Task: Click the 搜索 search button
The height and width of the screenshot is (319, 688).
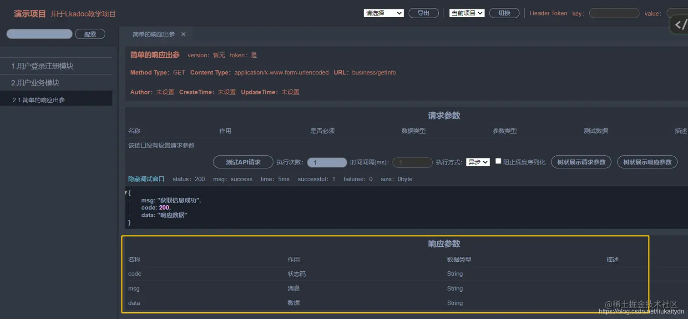Action: point(90,34)
